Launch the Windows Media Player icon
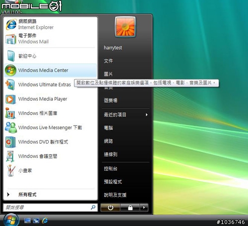Image resolution: width=248 pixels, height=226 pixels. [10, 99]
